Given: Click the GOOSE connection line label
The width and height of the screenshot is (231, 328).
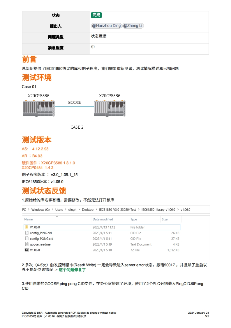Looking at the screenshot, I should (74, 102).
